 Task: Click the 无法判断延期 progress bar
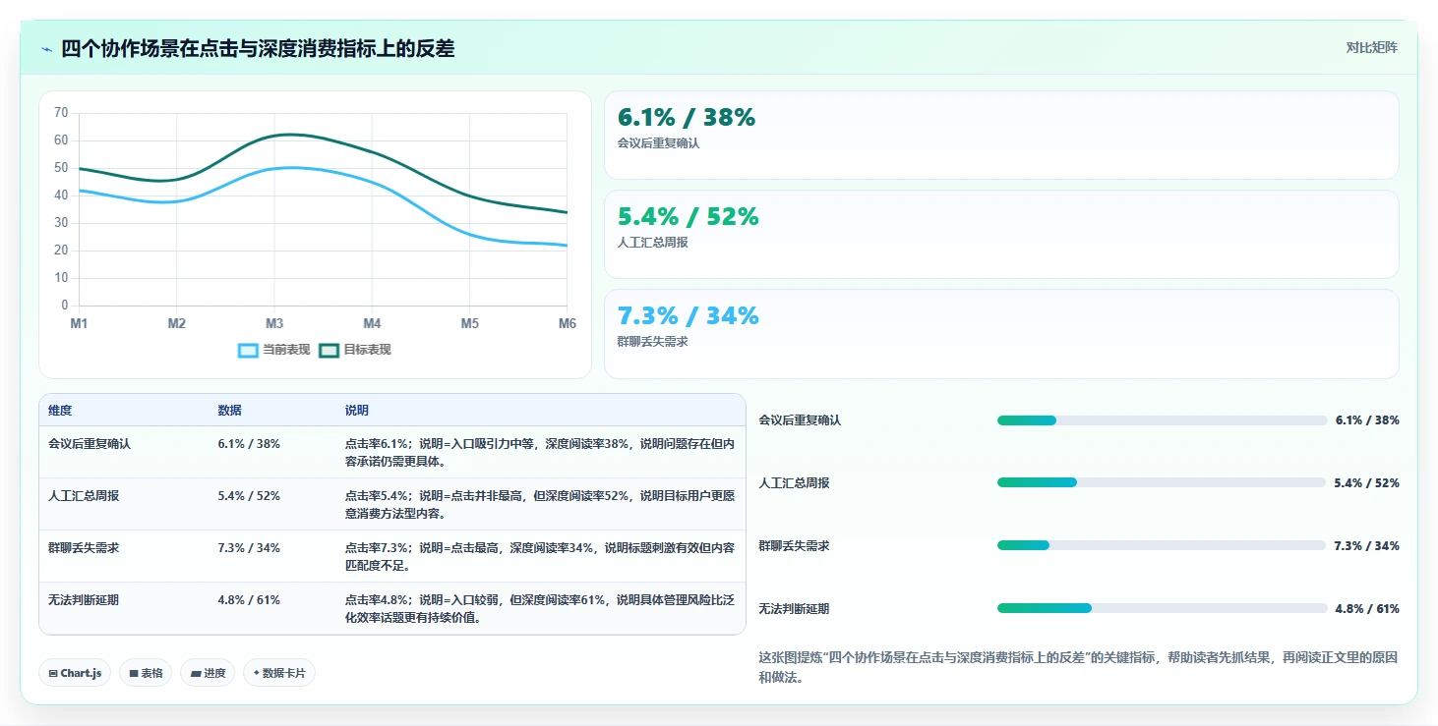click(1162, 608)
